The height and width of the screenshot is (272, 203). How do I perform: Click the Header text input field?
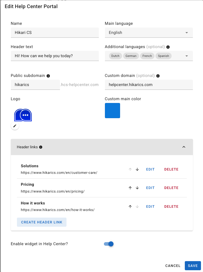pyautogui.click(x=55, y=56)
